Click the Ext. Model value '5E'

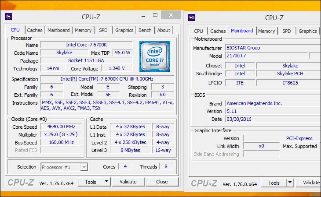coord(108,95)
